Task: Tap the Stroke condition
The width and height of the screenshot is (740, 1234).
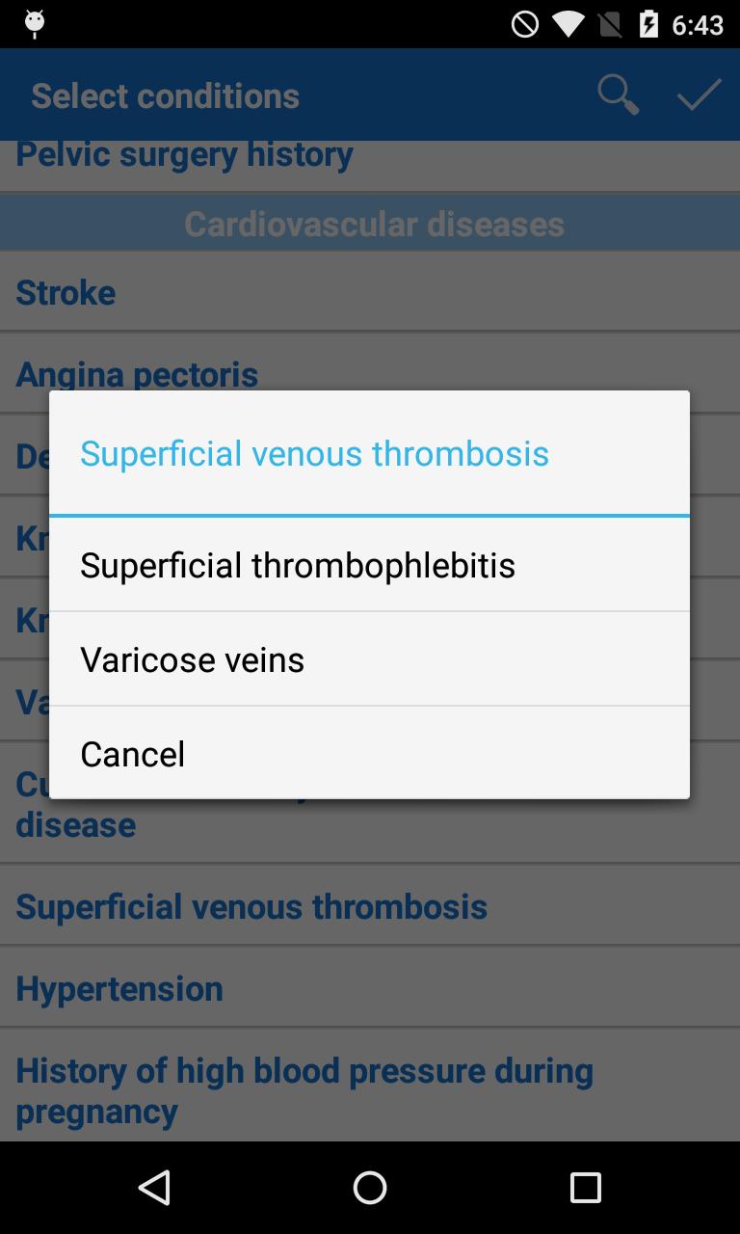Action: tap(66, 292)
